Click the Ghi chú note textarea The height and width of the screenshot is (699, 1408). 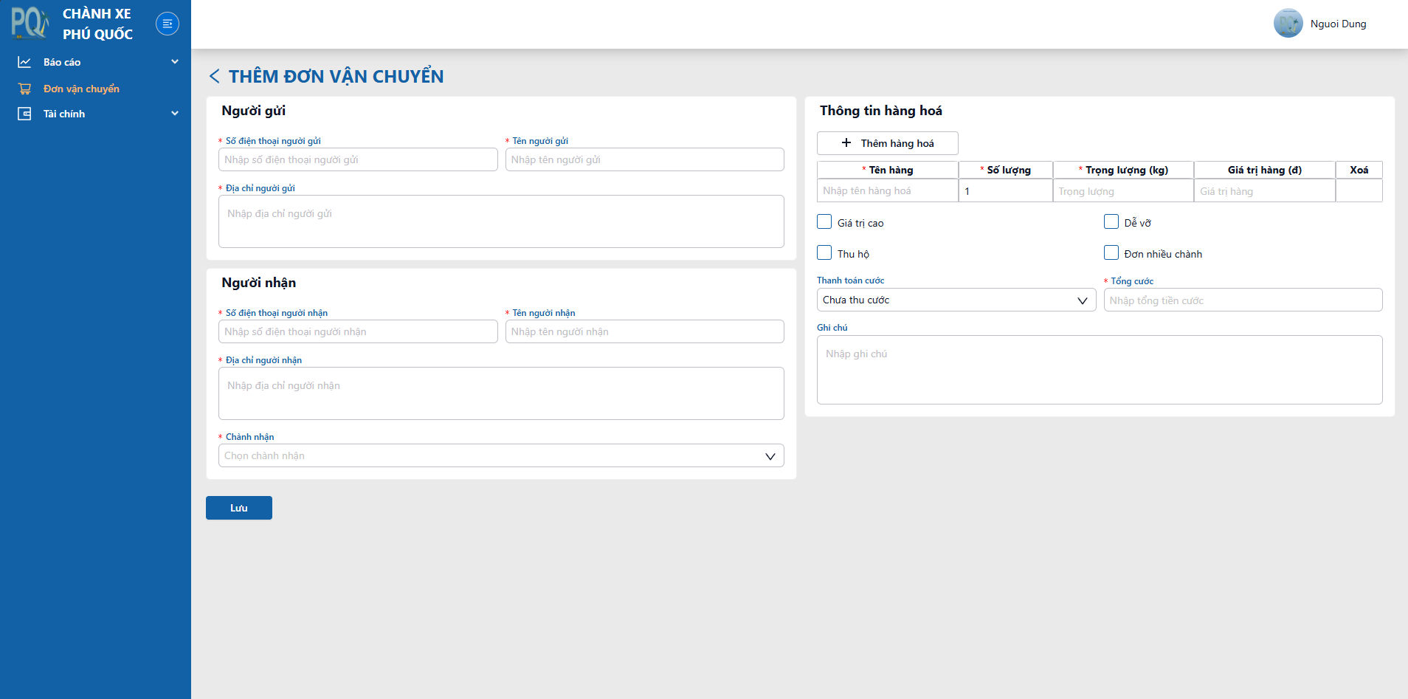point(1100,370)
